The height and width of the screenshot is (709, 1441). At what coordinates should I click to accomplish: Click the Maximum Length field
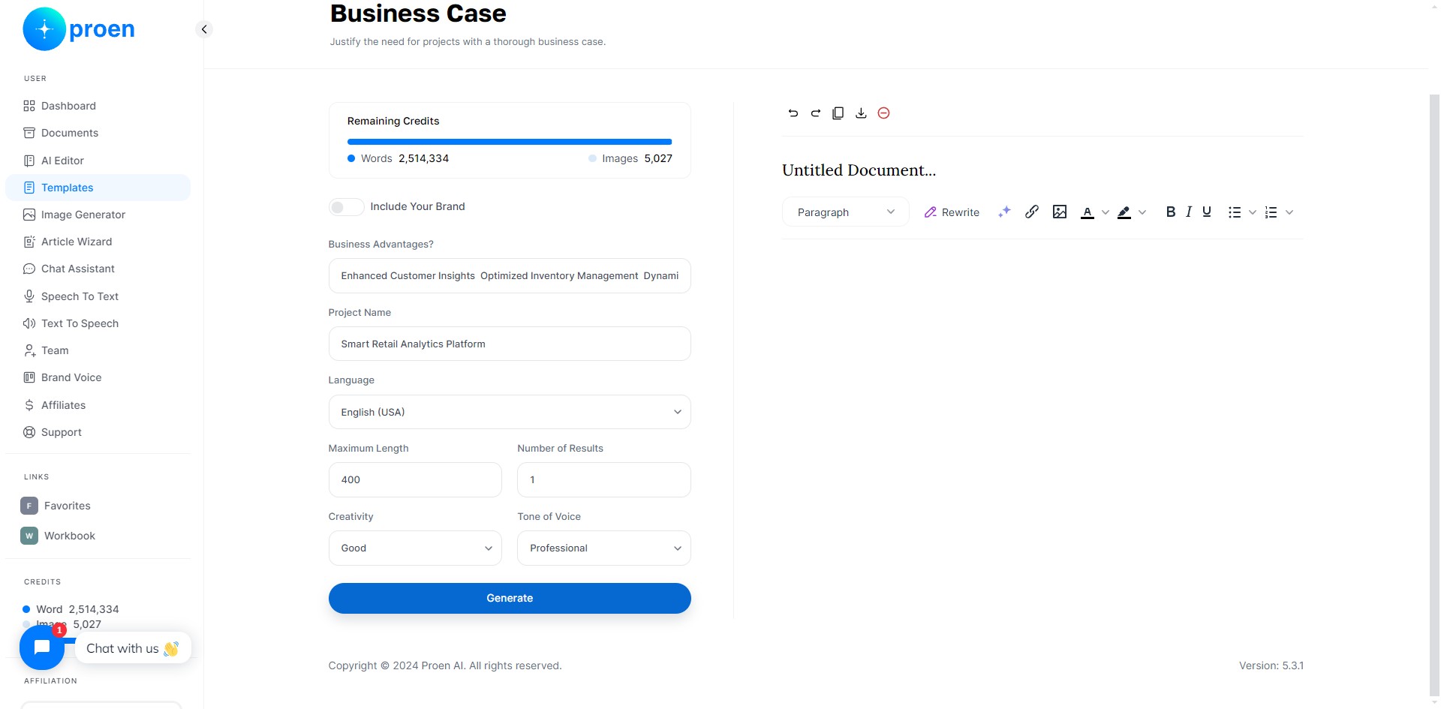tap(415, 480)
